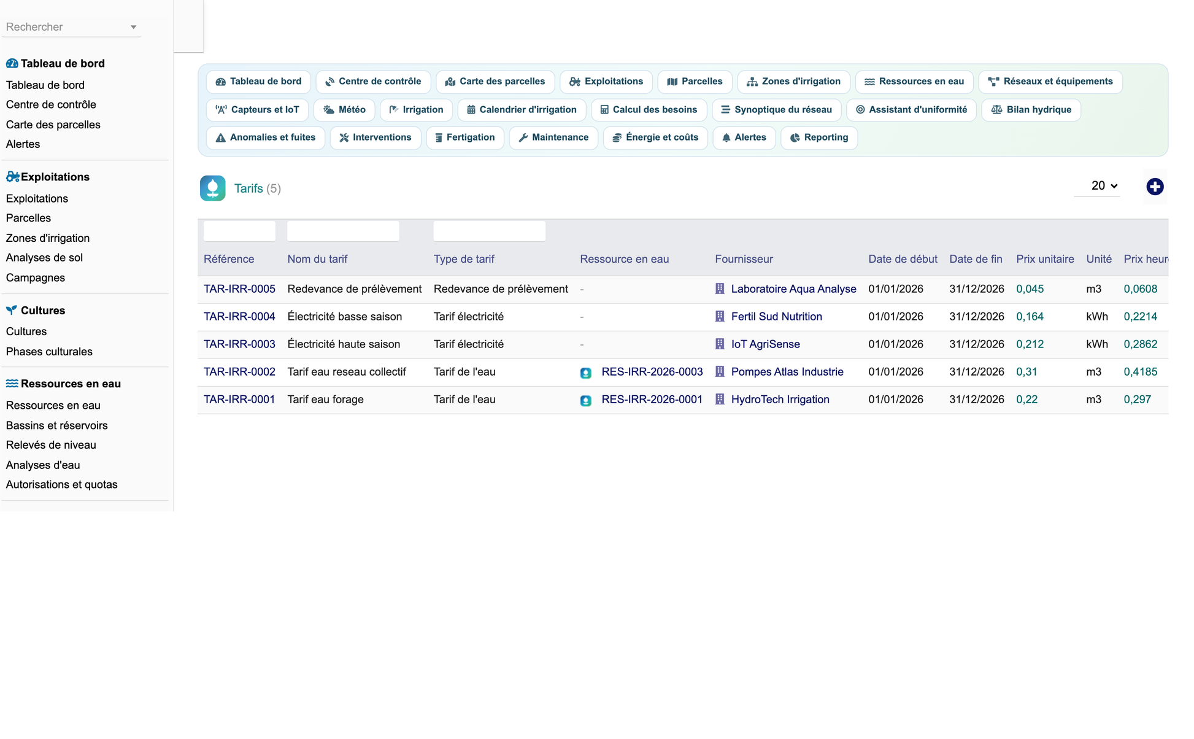
Task: Open record TAR-IRR-0004
Action: click(x=239, y=317)
